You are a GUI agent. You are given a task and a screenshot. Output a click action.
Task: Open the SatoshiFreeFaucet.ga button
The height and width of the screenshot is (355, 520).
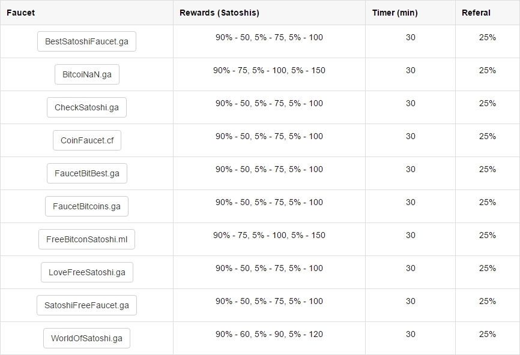coord(86,305)
